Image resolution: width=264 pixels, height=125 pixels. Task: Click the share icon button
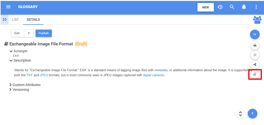(x=255, y=64)
